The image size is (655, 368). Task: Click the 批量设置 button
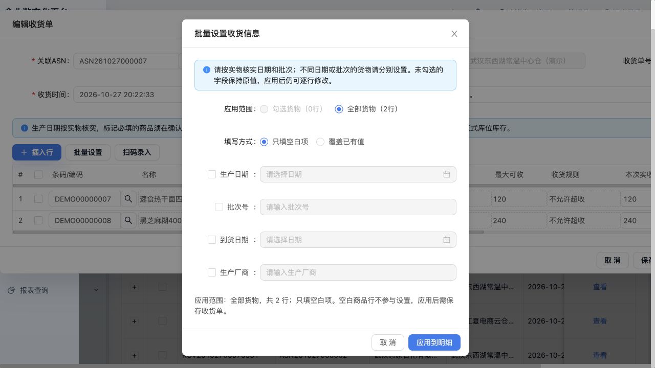pyautogui.click(x=88, y=152)
